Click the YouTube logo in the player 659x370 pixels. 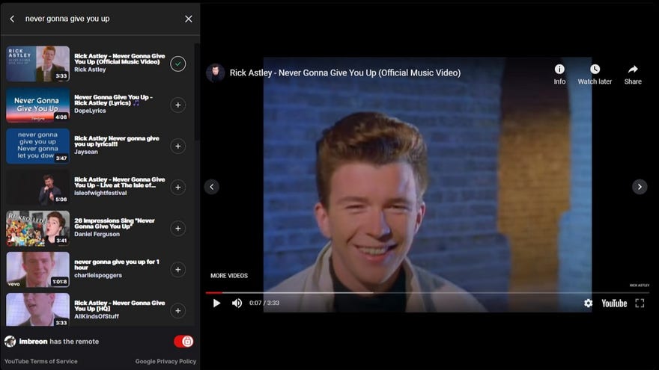[x=614, y=303]
